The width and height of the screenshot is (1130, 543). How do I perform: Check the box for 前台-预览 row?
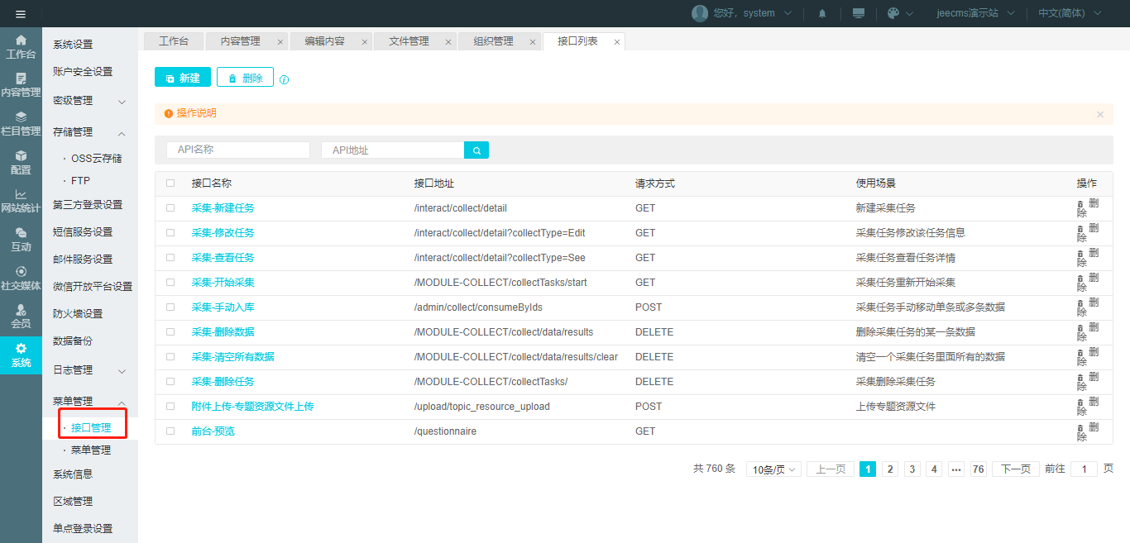(x=170, y=431)
